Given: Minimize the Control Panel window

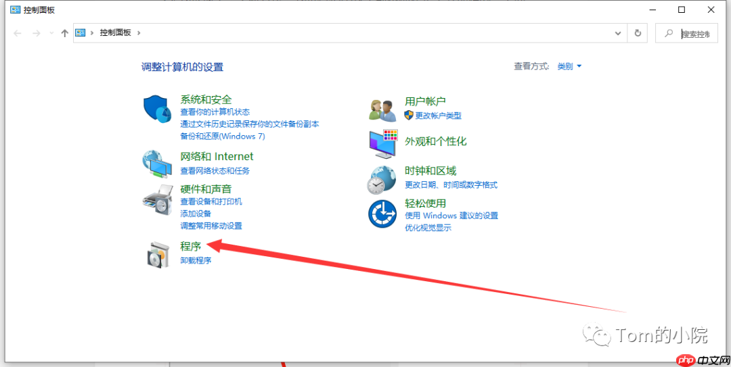Looking at the screenshot, I should pyautogui.click(x=652, y=9).
